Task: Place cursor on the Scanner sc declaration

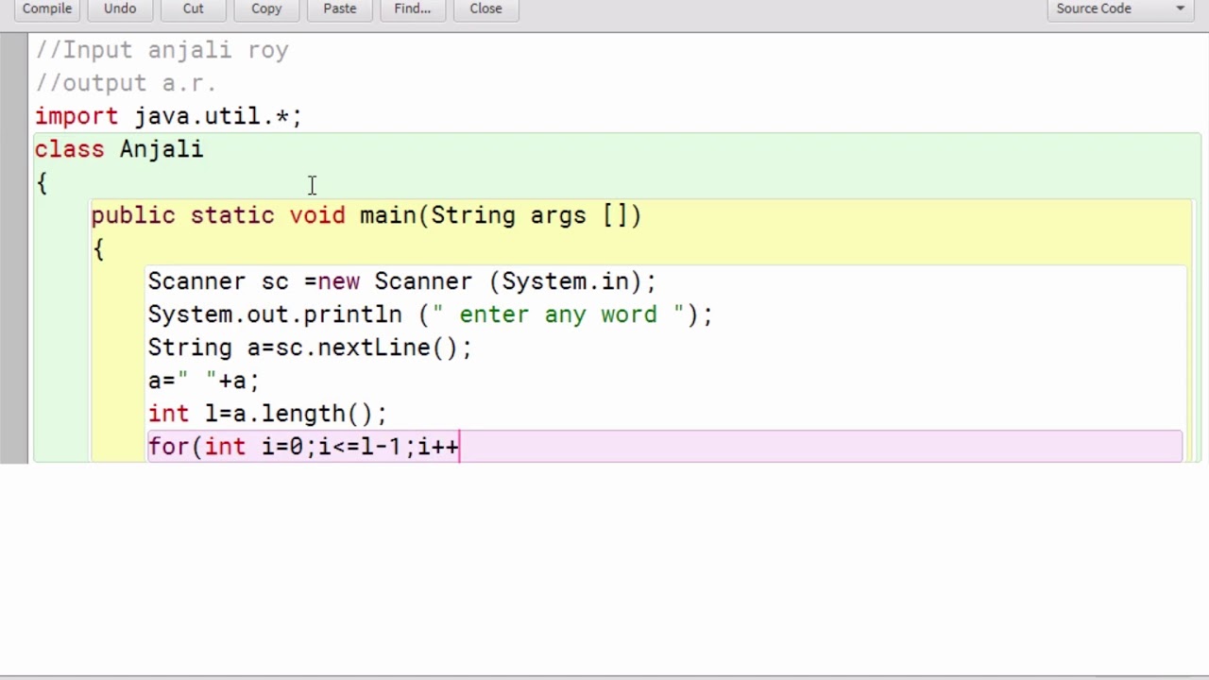Action: click(x=401, y=282)
